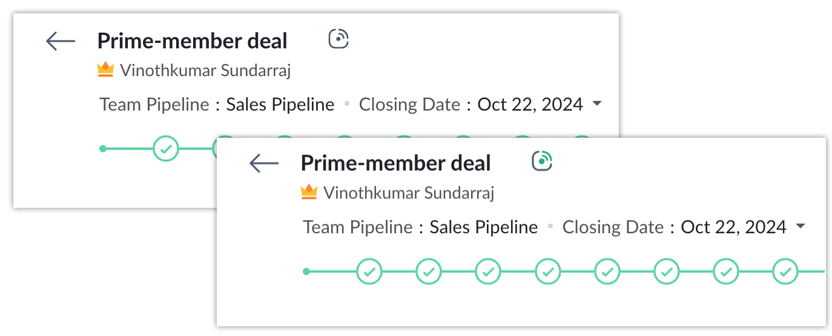The image size is (832, 336).
Task: Select the sixth completed stage in the front panel
Action: (667, 272)
